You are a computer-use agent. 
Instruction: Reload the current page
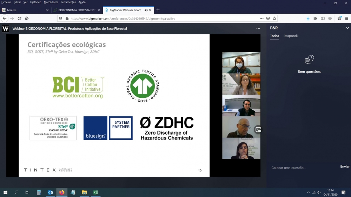(19, 19)
